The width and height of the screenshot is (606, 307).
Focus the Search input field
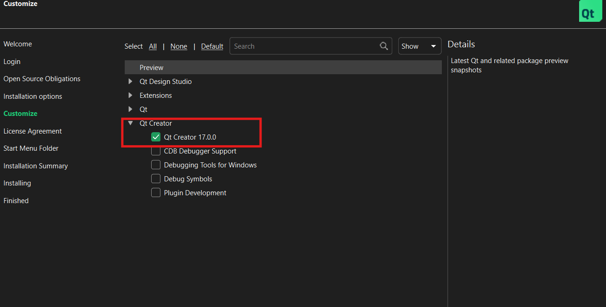tap(311, 46)
